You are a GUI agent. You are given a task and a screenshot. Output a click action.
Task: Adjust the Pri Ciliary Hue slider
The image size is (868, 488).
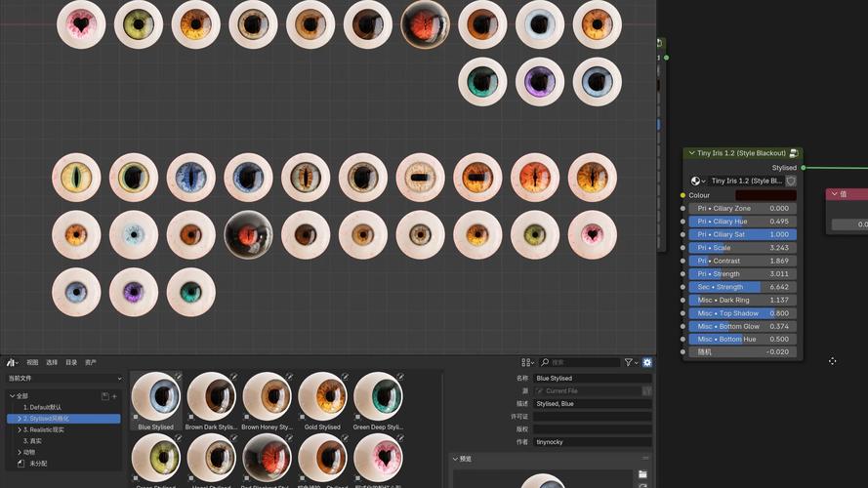pos(742,222)
